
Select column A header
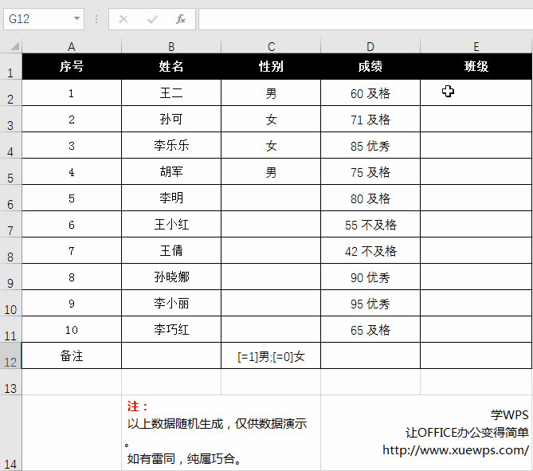click(72, 46)
